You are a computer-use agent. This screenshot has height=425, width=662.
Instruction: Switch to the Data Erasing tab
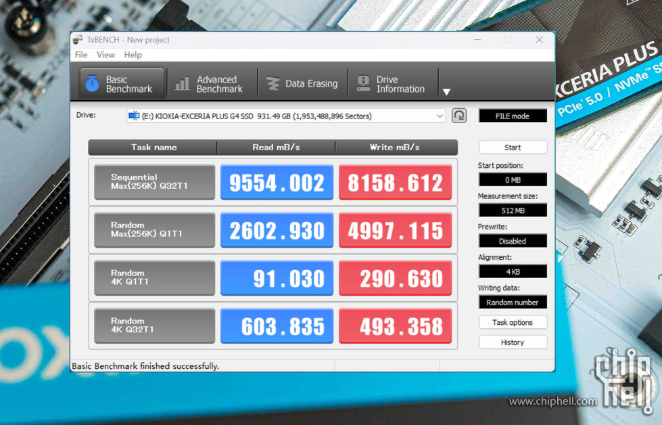pos(302,84)
